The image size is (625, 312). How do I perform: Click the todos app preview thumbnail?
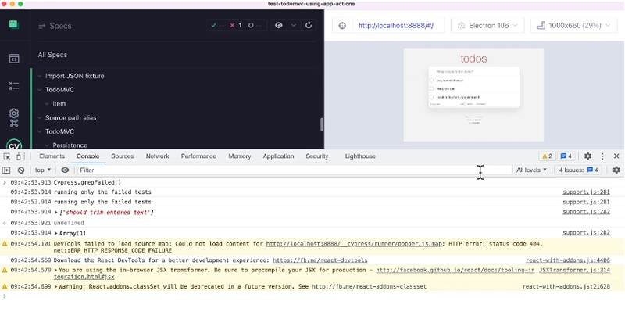point(473,95)
